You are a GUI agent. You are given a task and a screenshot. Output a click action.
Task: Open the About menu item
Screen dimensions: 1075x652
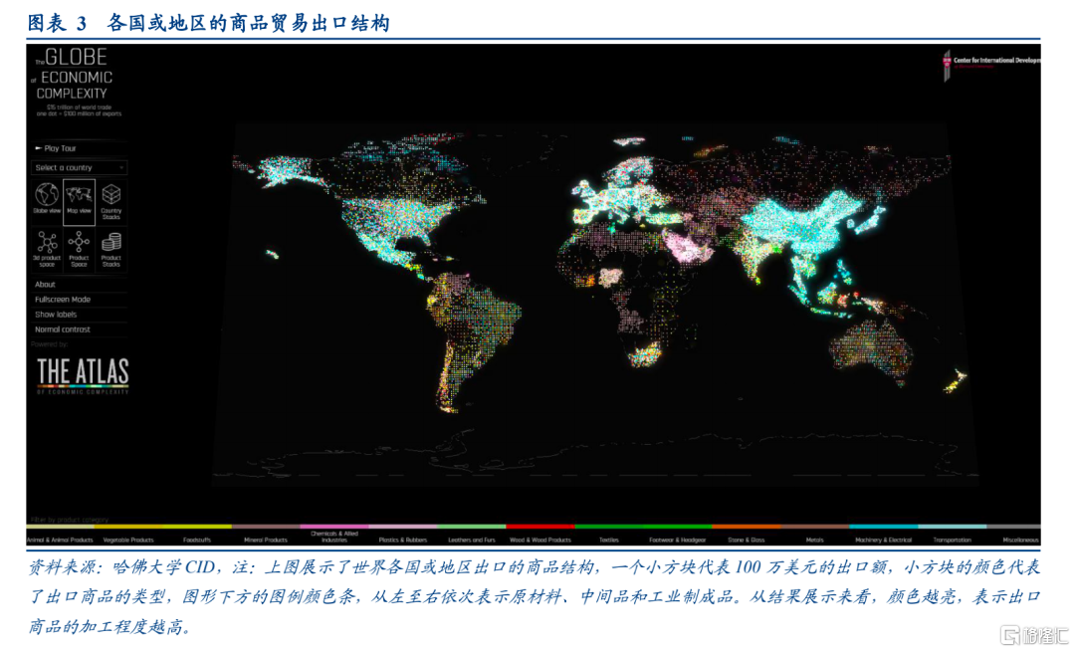point(45,285)
